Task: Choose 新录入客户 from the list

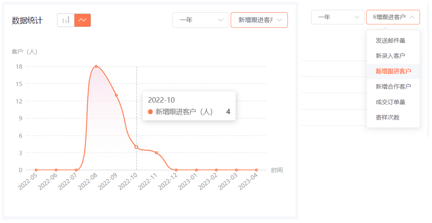Action: point(390,56)
